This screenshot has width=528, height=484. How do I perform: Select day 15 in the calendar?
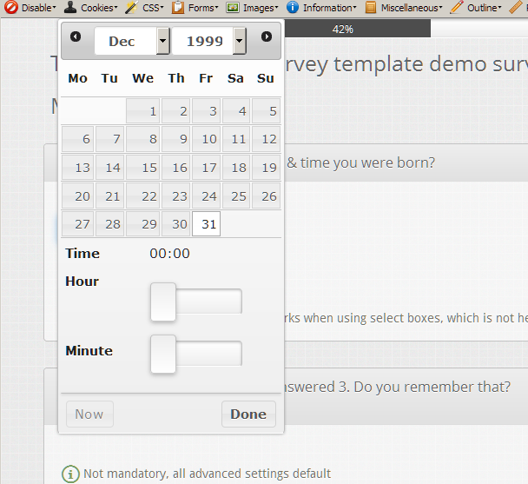pos(142,168)
